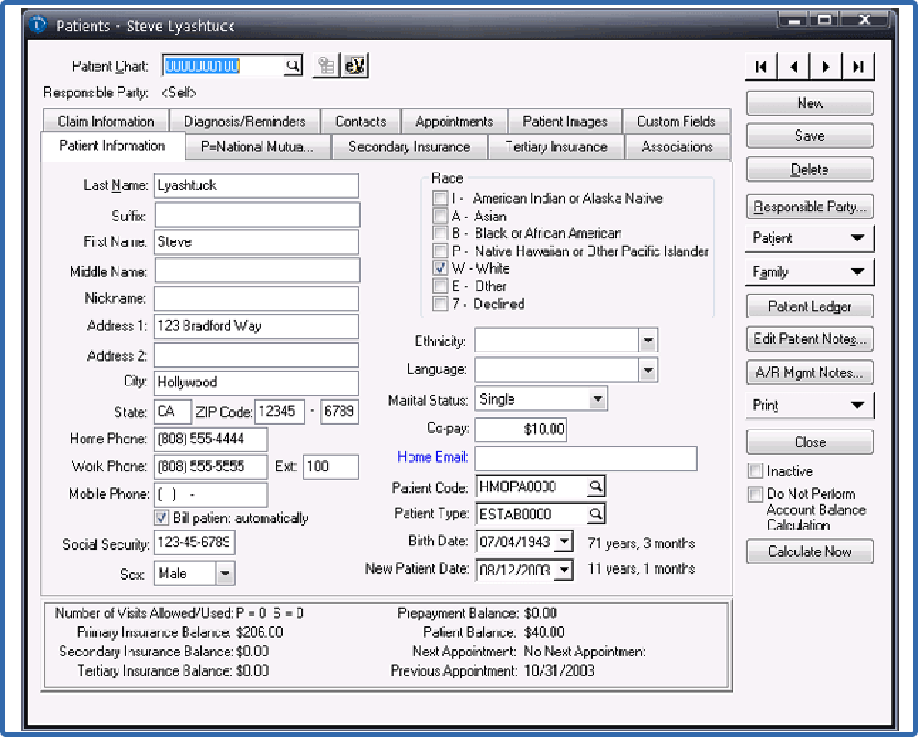Navigate to the previous patient record
Screen dimensions: 918x737
pyautogui.click(x=794, y=65)
